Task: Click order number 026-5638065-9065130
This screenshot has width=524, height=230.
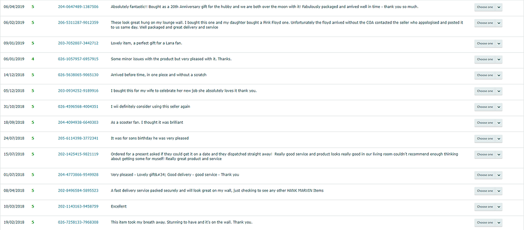Action: [78, 75]
